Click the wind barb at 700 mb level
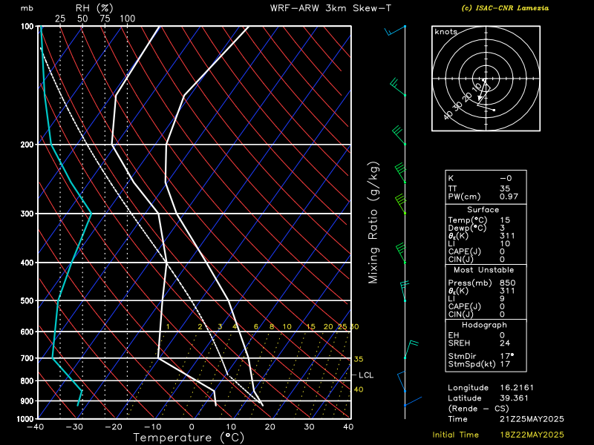594x445 pixels. click(411, 349)
